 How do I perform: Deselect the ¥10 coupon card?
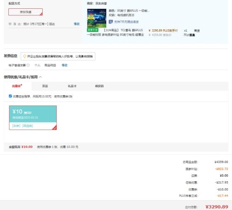click(x=33, y=118)
